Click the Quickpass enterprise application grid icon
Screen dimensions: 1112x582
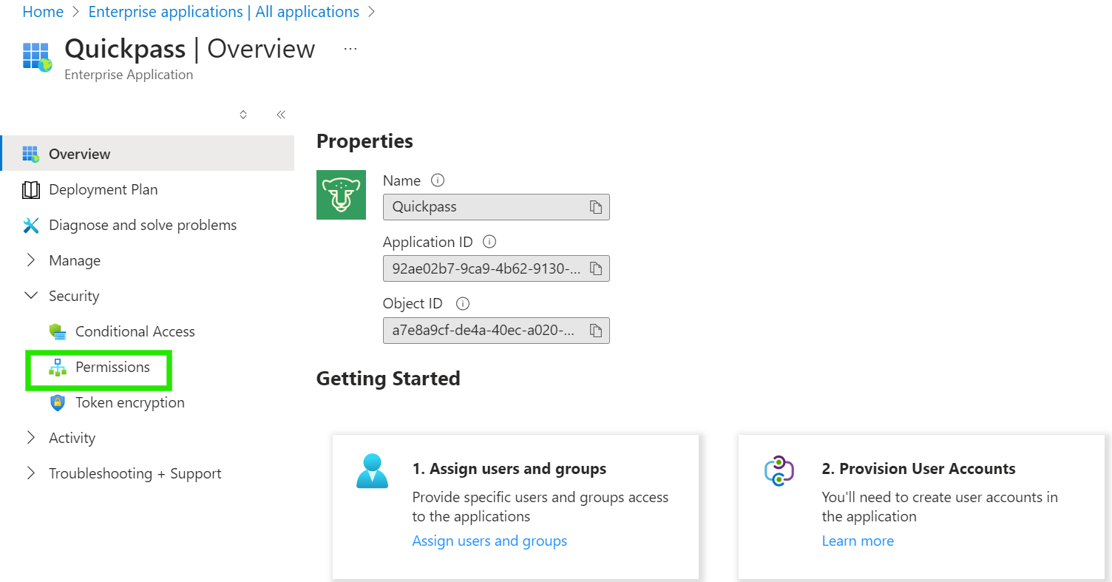[x=37, y=57]
